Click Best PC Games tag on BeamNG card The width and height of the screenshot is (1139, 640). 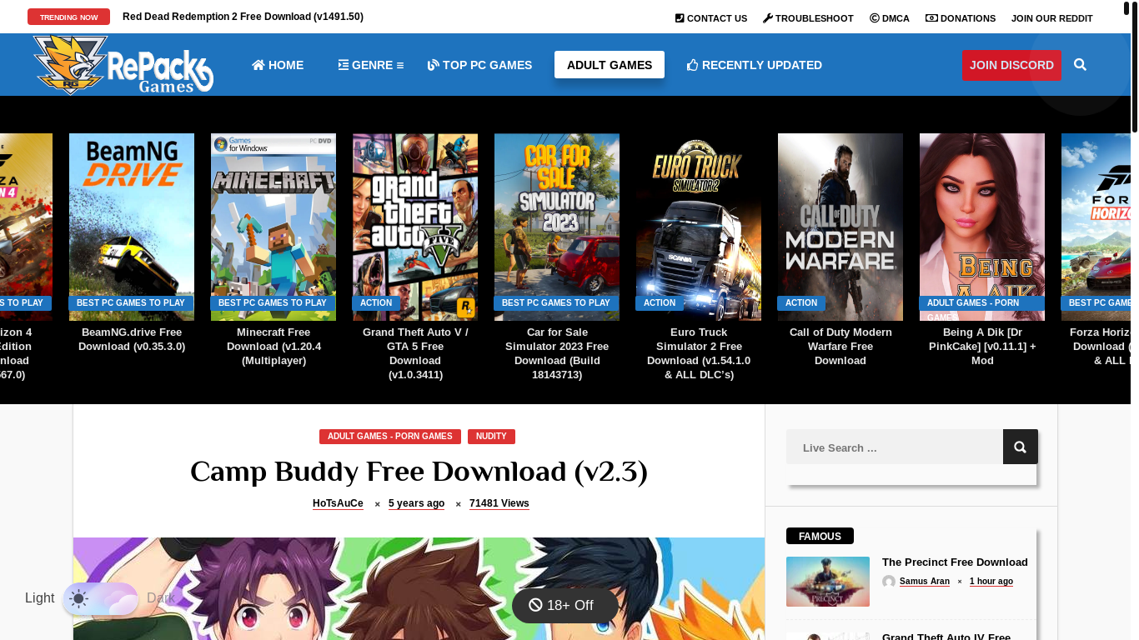click(131, 303)
